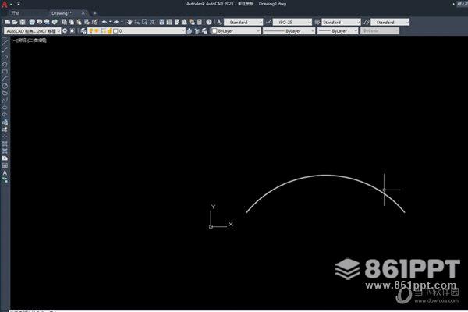This screenshot has width=468, height=312.
Task: Open the workspace AutoCAD classic dropdown
Action: coord(32,30)
